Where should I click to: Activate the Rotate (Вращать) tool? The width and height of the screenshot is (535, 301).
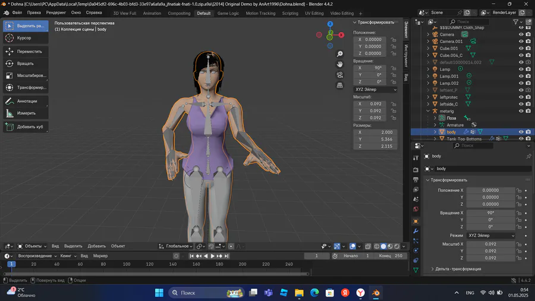(x=26, y=64)
